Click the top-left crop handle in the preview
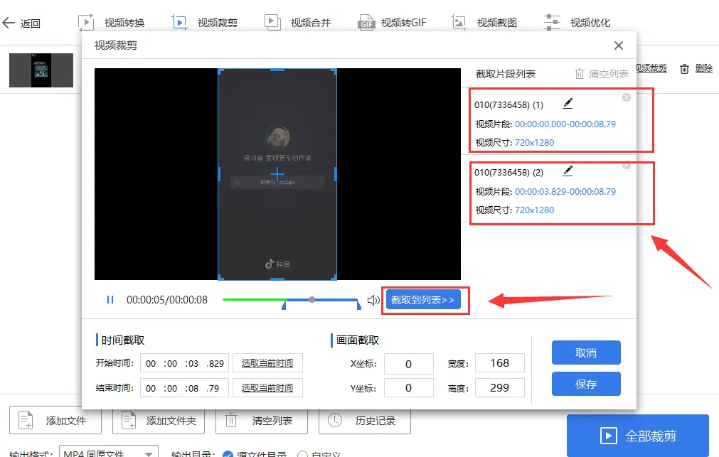719x457 pixels. coord(220,71)
